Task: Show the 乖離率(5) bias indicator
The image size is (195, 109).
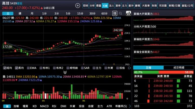Action: tap(121, 106)
